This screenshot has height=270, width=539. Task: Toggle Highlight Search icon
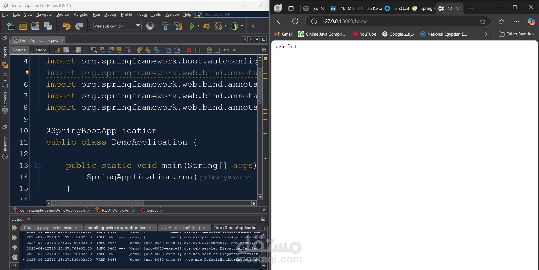tap(119, 50)
